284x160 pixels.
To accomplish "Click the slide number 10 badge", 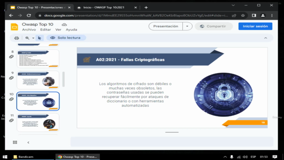I will (263, 123).
